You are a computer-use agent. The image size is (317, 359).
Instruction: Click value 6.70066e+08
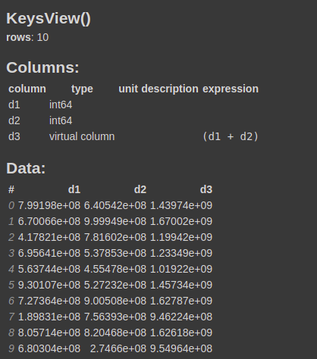click(49, 221)
